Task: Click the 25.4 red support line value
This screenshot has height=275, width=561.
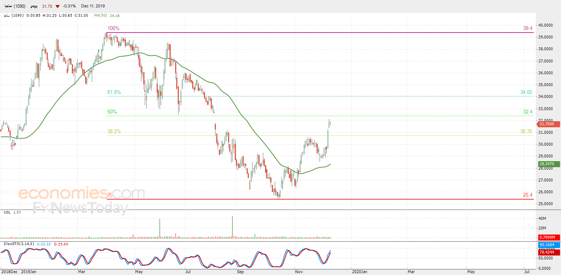Action: 528,195
